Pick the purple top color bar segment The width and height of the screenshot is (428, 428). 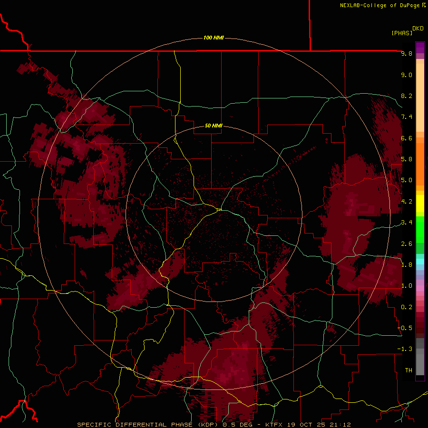420,48
